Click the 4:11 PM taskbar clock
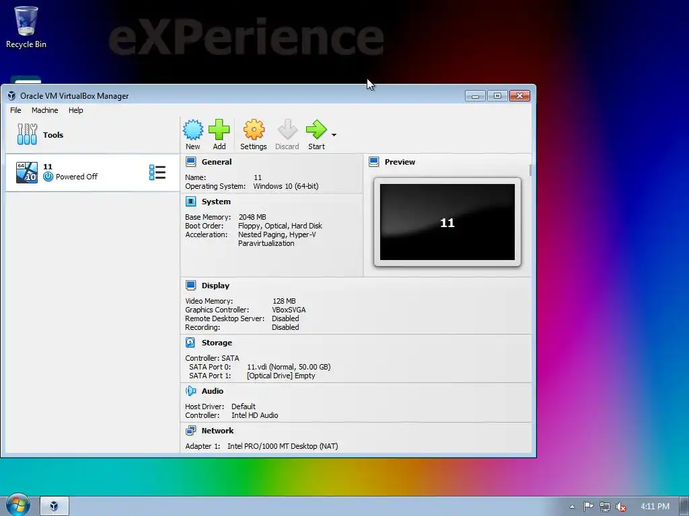Viewport: 689px width, 516px height. [x=655, y=507]
